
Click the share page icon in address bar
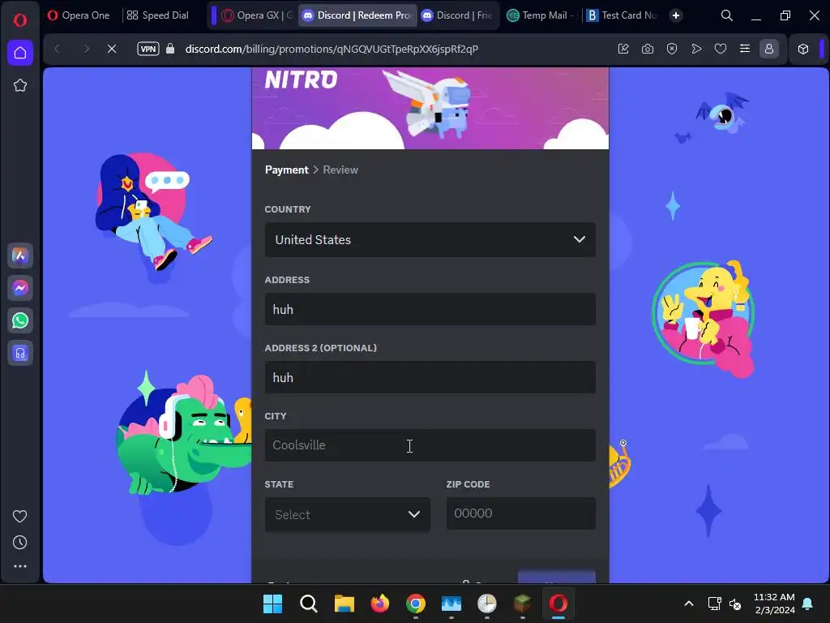623,49
